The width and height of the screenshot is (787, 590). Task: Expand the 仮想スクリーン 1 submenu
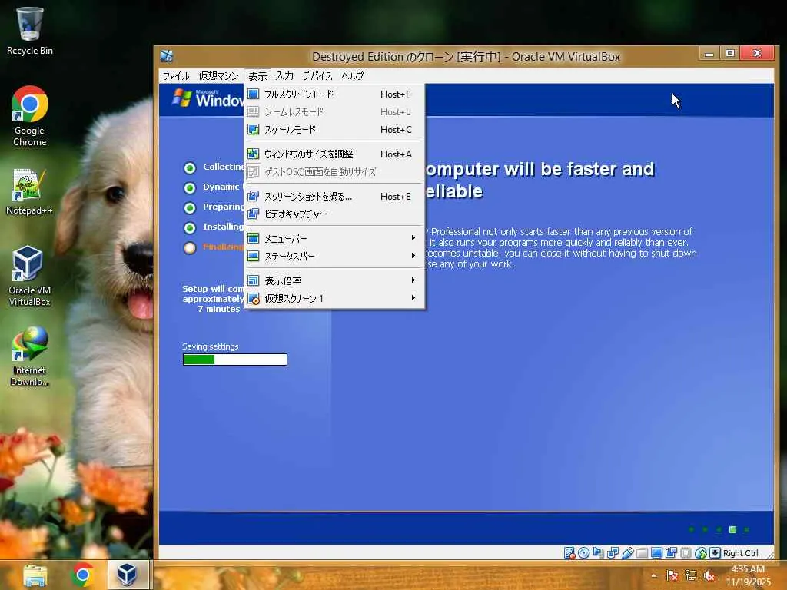click(334, 298)
